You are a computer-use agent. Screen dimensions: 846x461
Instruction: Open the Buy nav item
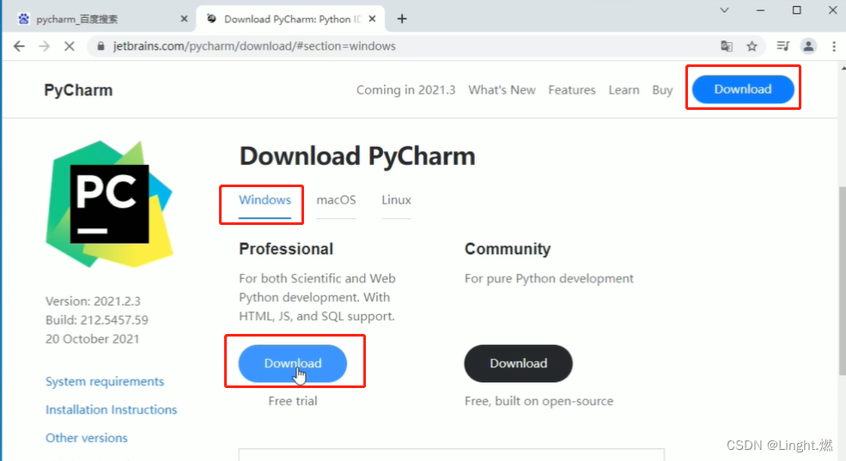pyautogui.click(x=662, y=90)
